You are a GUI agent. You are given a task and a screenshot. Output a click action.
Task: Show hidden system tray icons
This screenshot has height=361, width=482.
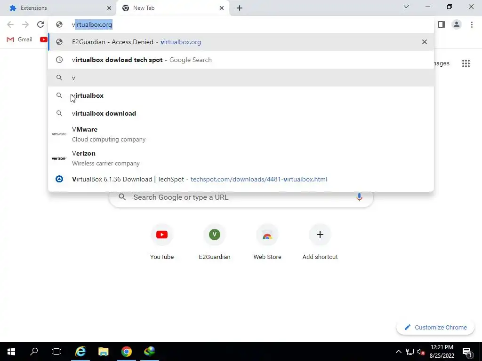[398, 352]
